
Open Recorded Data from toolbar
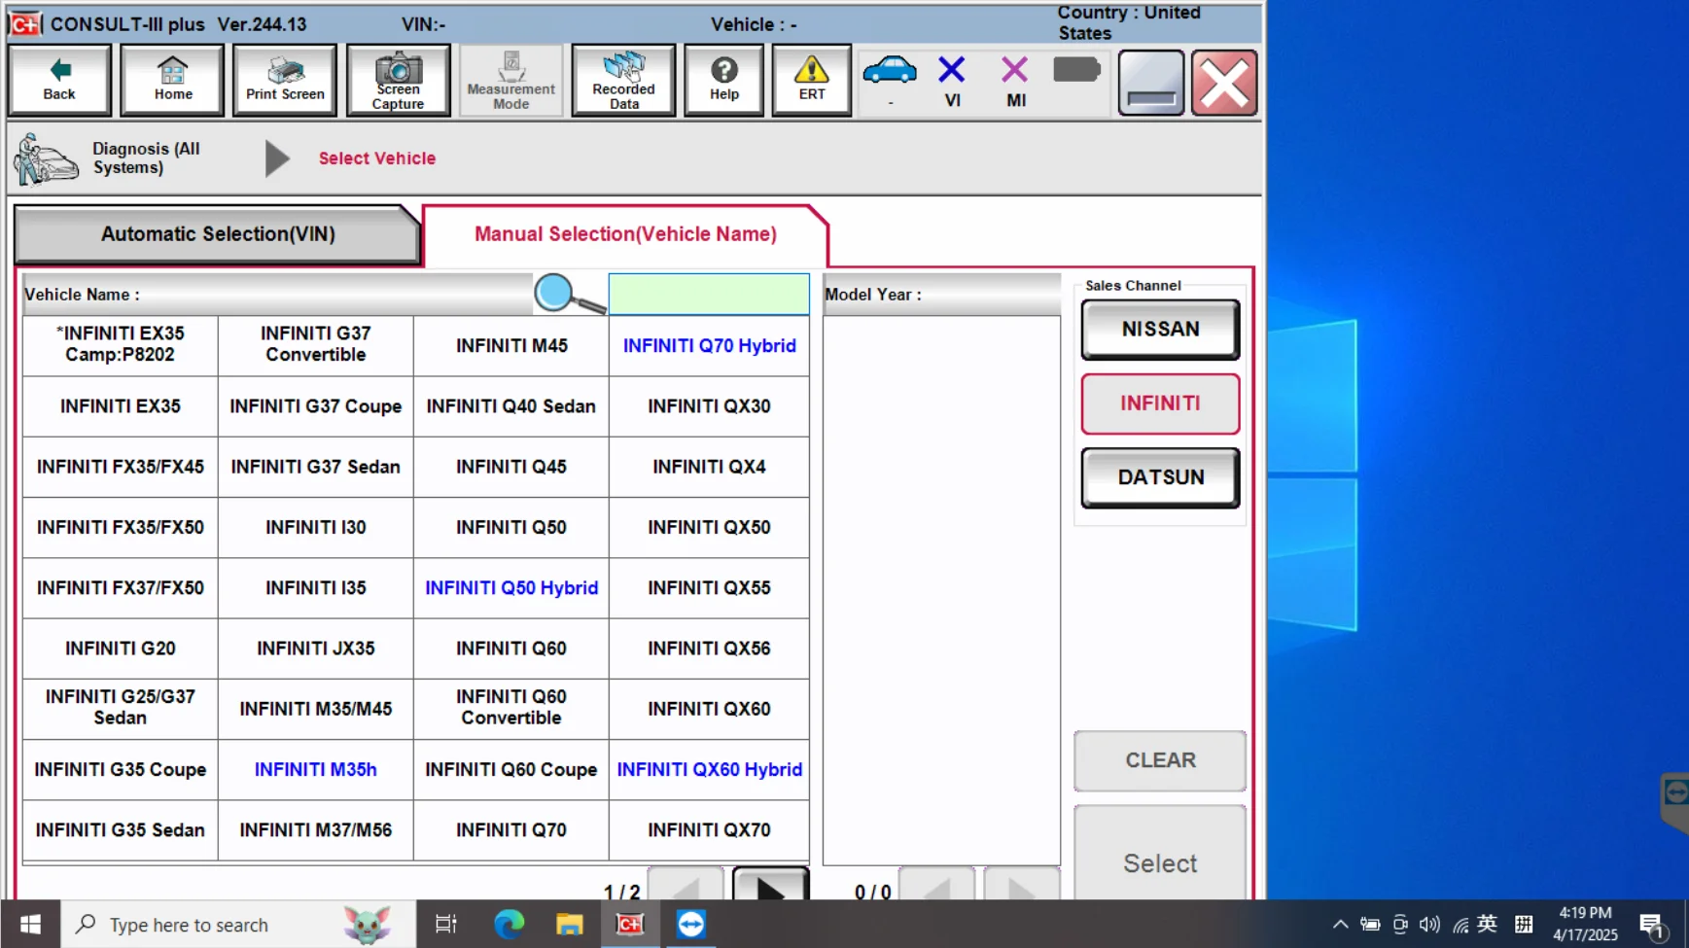coord(623,80)
